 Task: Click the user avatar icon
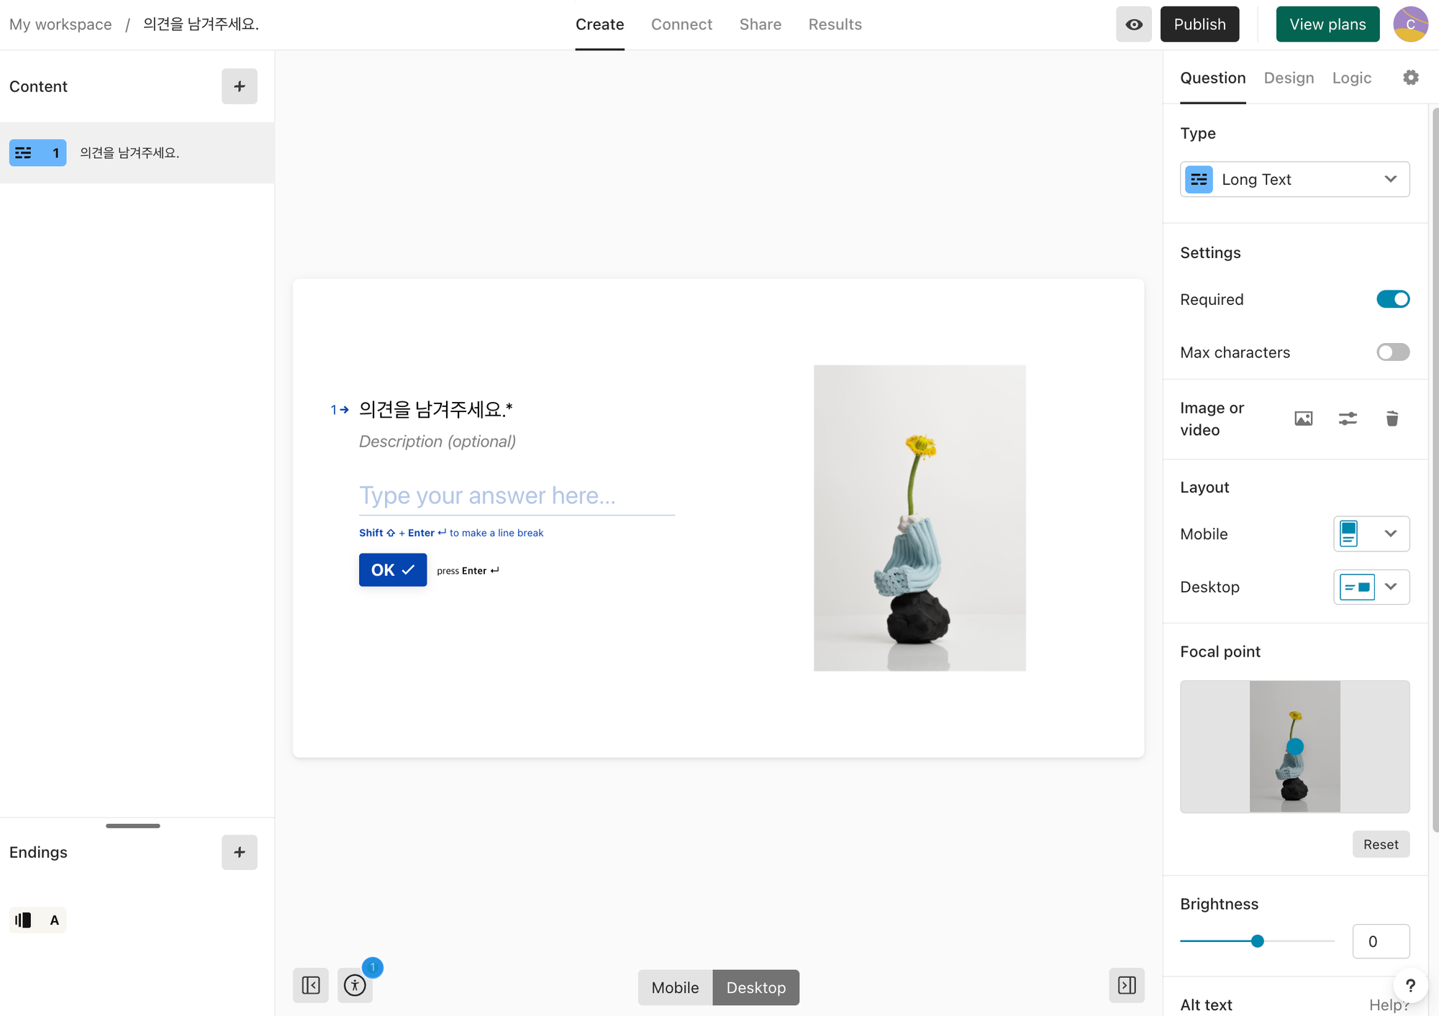click(1410, 24)
